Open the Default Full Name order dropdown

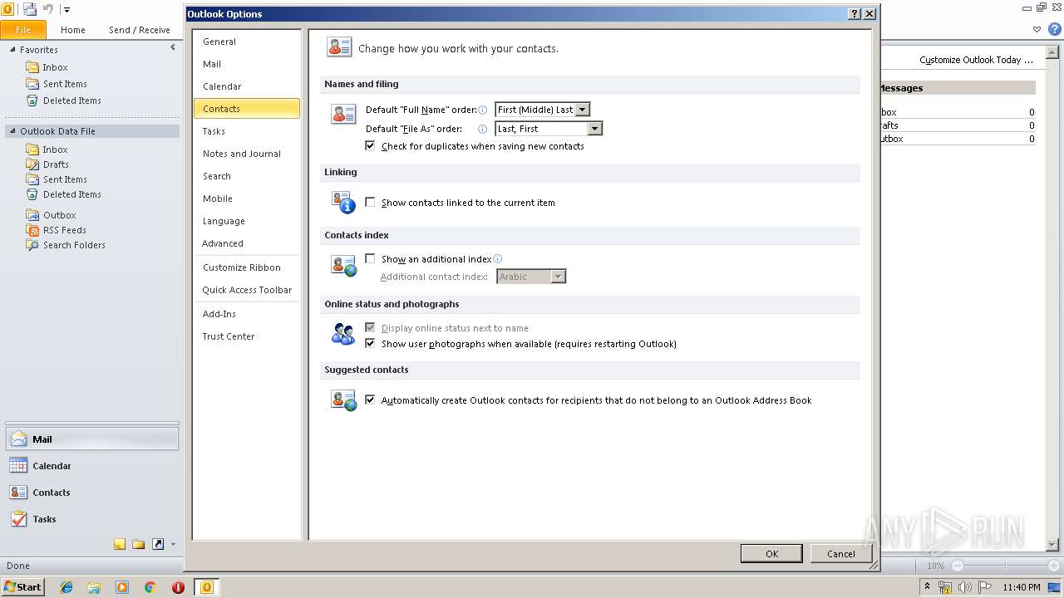582,110
